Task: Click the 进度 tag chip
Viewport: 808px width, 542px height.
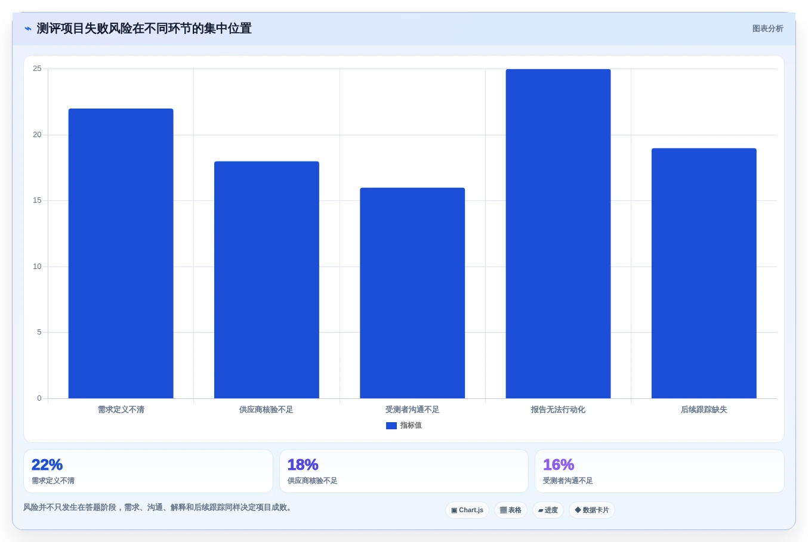Action: pyautogui.click(x=548, y=510)
